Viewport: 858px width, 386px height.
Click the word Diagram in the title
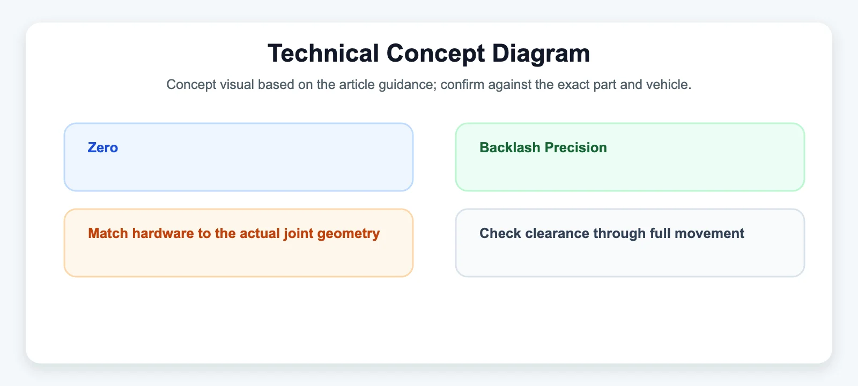click(x=541, y=54)
